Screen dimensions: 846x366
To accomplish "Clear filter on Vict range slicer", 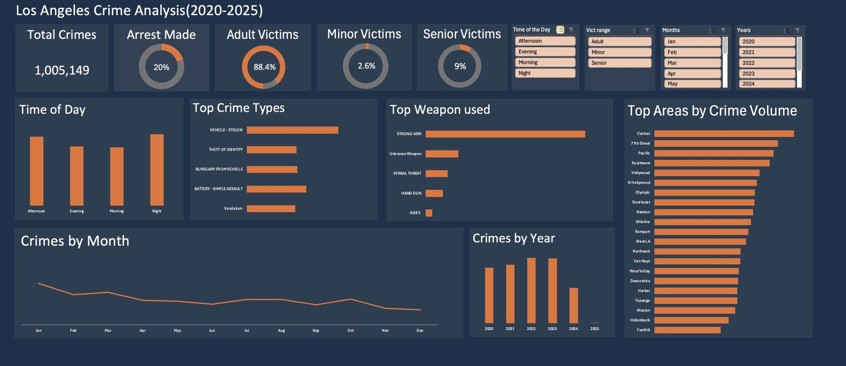I will coord(647,30).
